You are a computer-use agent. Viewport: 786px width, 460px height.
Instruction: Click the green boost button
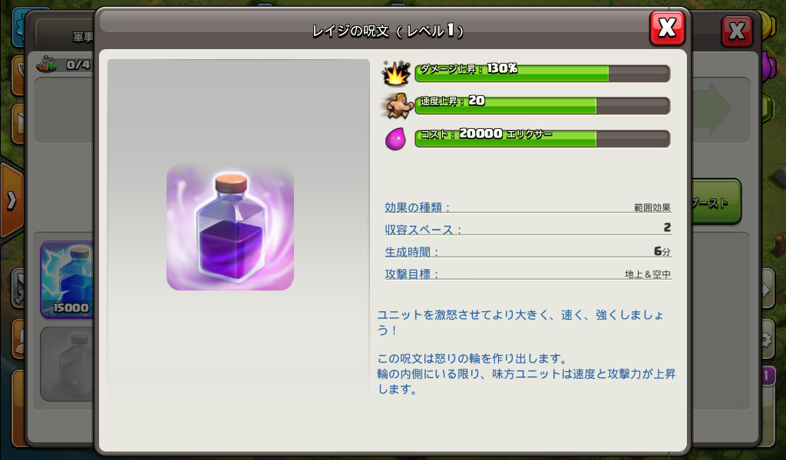pos(716,202)
